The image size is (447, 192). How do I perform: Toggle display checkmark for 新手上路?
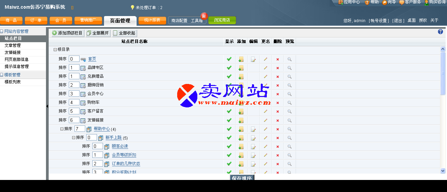point(229,137)
